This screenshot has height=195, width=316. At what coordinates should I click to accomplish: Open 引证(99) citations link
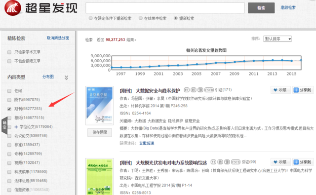[x=249, y=162]
